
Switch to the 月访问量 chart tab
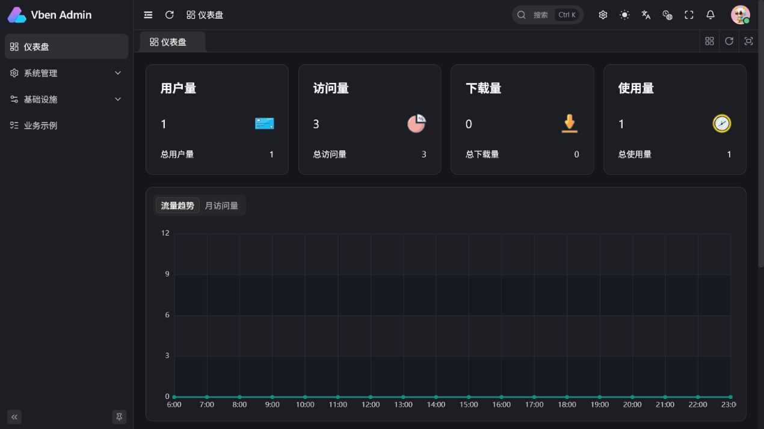221,205
